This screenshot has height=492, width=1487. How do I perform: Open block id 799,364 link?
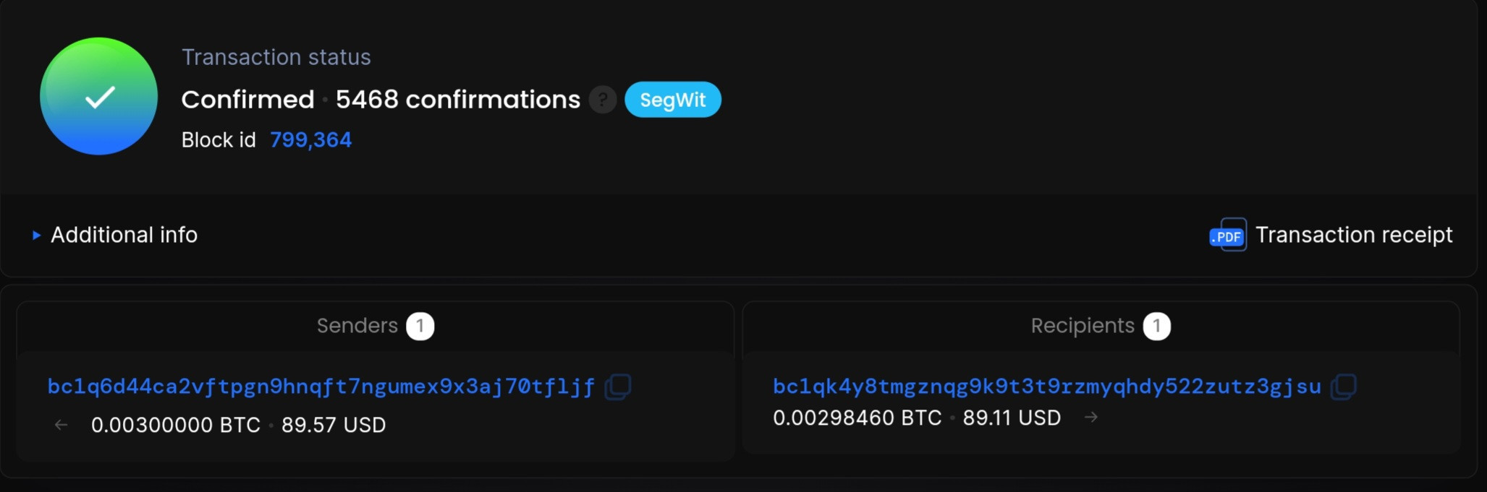[x=310, y=139]
